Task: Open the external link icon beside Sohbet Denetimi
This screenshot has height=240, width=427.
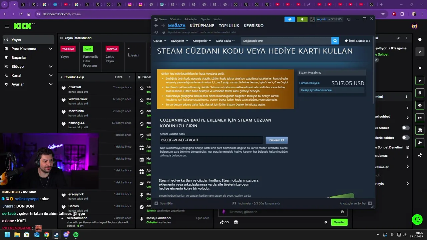Action: click(x=408, y=147)
